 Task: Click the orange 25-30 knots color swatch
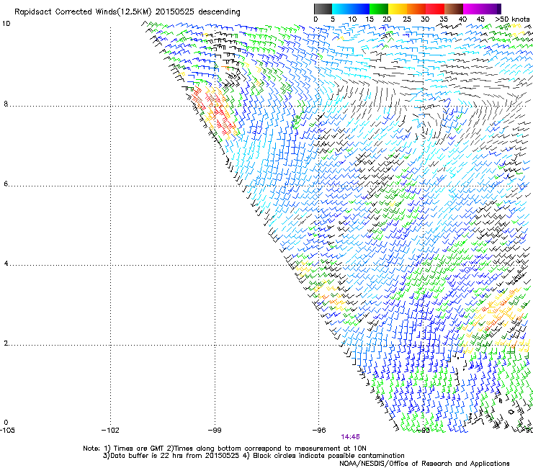coord(416,9)
